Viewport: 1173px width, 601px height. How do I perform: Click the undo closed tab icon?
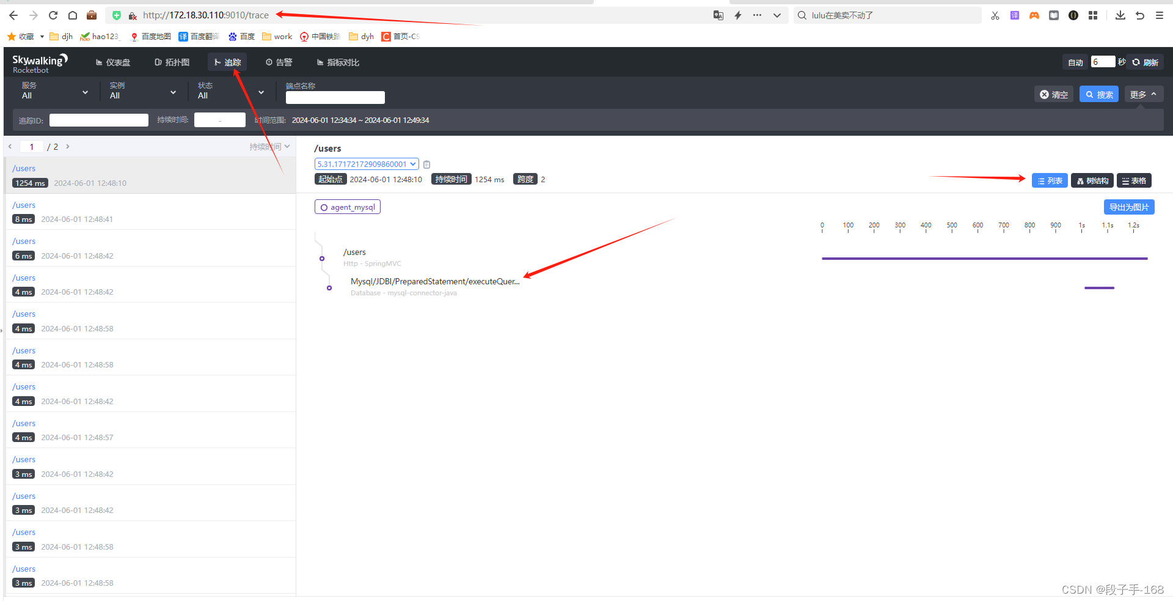pos(1140,15)
